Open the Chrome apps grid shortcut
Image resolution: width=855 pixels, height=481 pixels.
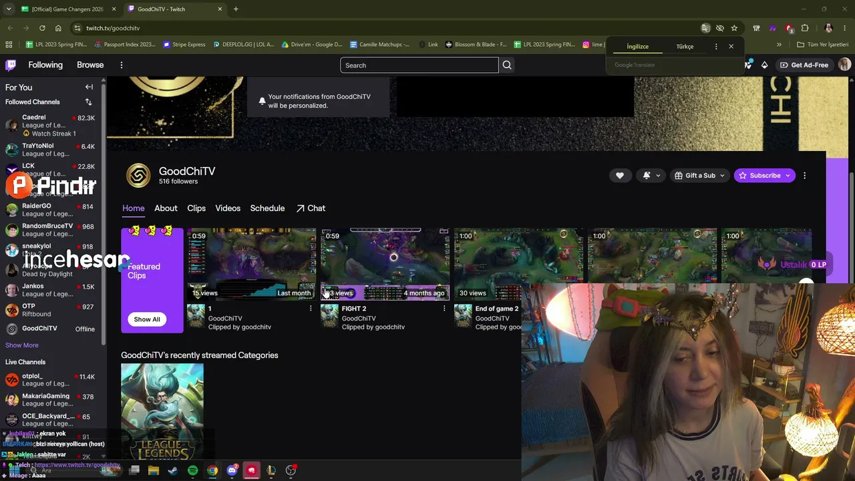tap(9, 44)
